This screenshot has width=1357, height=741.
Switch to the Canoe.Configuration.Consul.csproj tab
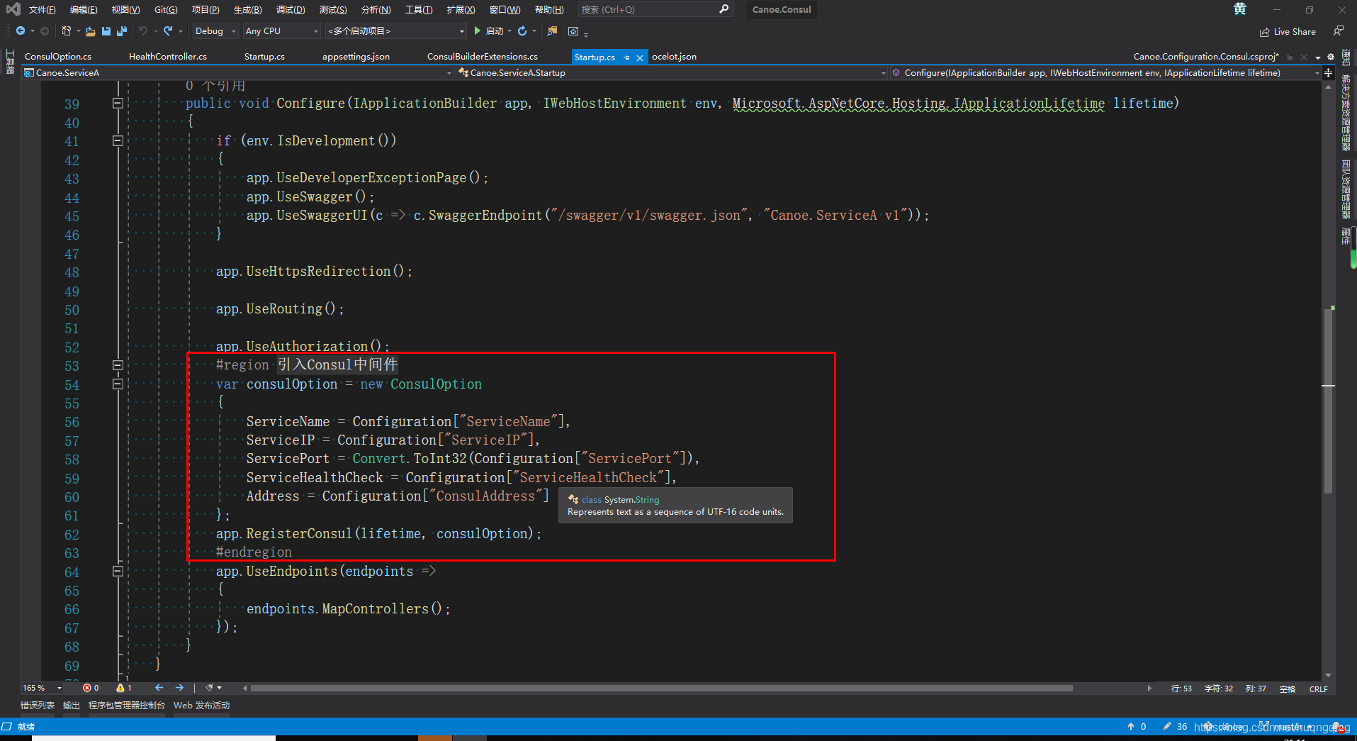pos(1206,57)
